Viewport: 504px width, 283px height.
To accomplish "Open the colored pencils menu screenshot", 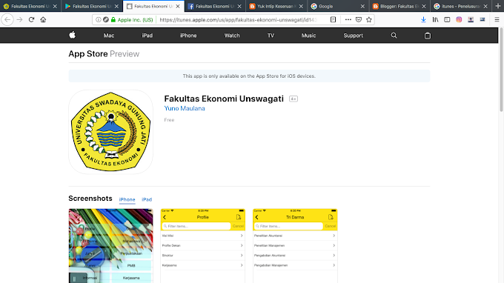I will click(110, 246).
